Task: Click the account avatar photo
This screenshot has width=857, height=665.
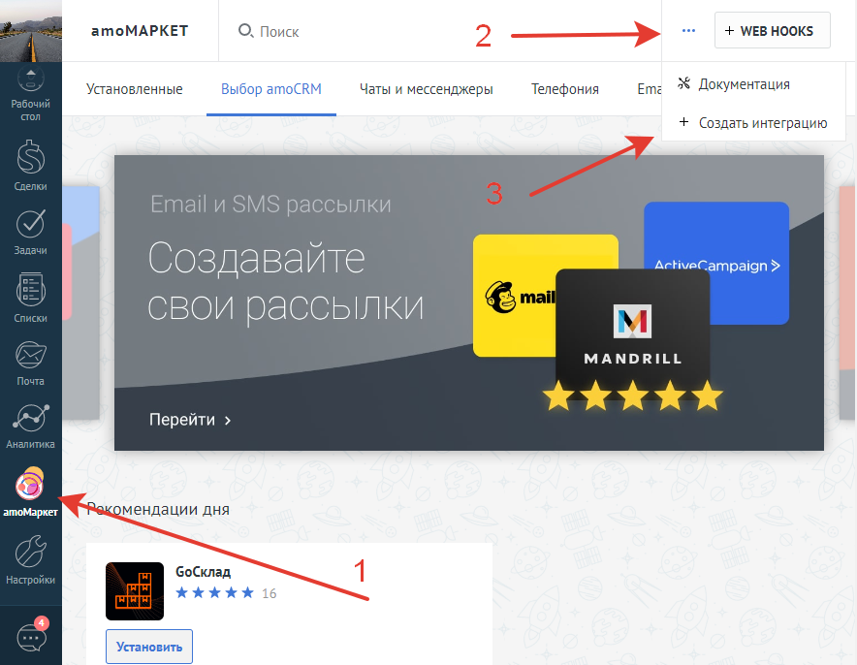Action: pos(31,31)
